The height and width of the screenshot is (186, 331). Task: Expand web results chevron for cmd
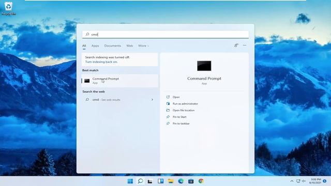152,100
